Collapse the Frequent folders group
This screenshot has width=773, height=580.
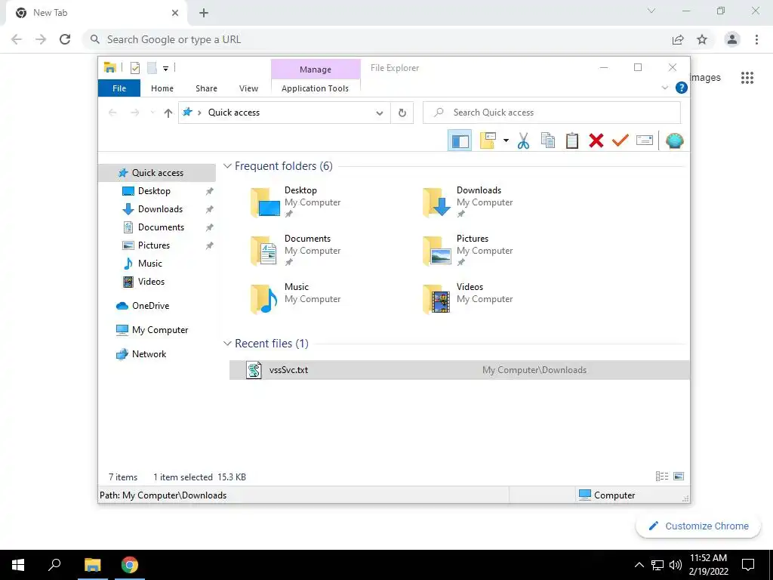(227, 166)
